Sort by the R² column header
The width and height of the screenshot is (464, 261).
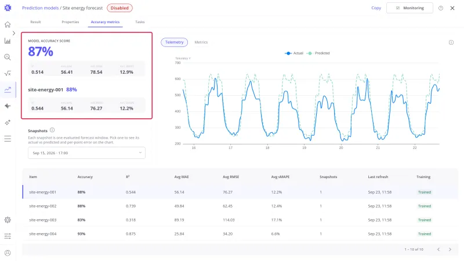click(128, 177)
